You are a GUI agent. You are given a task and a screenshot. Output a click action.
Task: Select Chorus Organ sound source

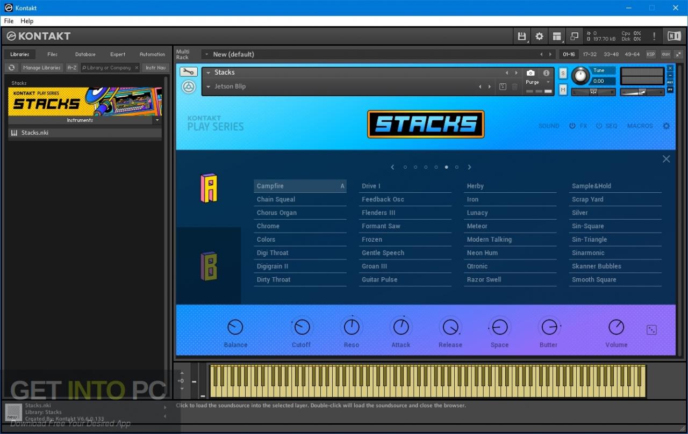coord(300,213)
